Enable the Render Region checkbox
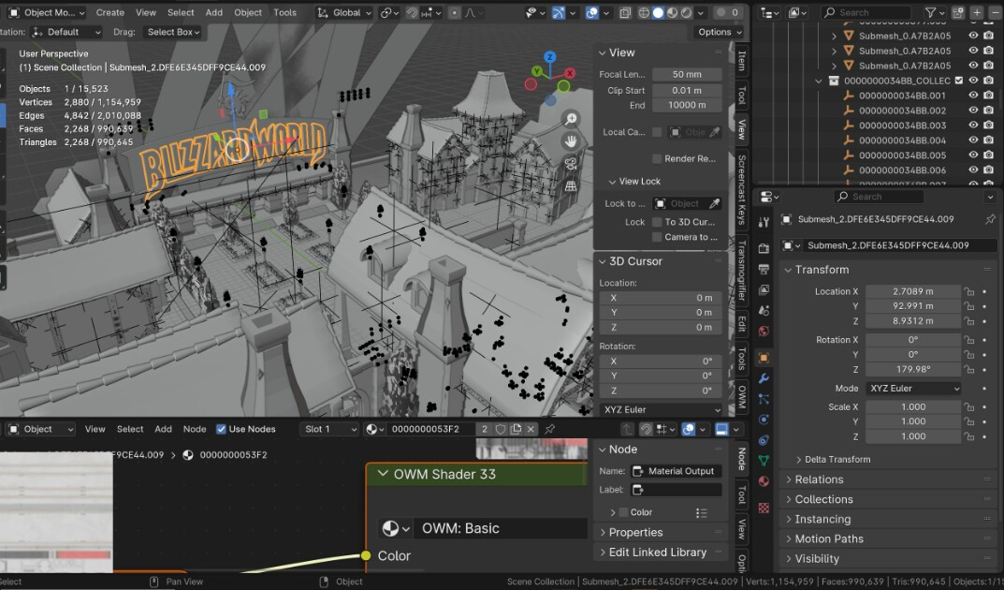Viewport: 1004px width, 590px height. tap(657, 158)
